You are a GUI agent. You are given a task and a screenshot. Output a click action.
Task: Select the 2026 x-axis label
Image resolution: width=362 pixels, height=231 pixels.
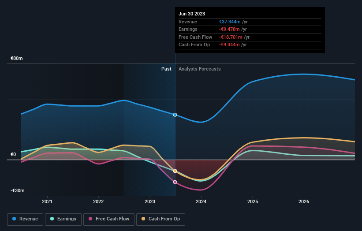[x=304, y=202]
